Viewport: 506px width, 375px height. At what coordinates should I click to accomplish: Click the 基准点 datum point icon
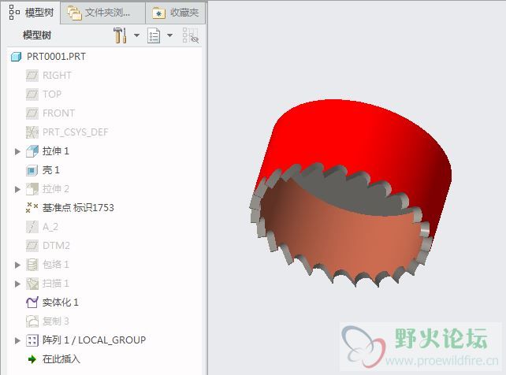click(x=32, y=208)
